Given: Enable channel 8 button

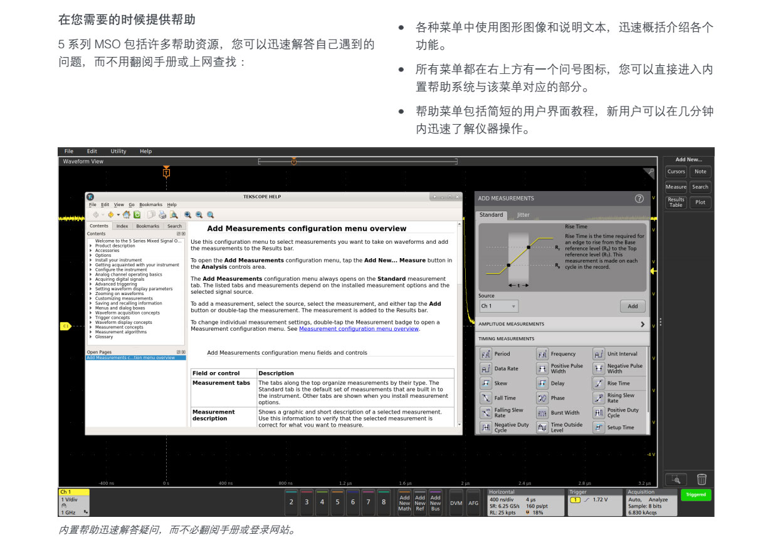Looking at the screenshot, I should [384, 502].
